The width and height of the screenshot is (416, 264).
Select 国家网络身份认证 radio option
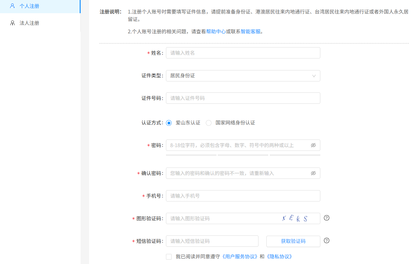tap(209, 123)
